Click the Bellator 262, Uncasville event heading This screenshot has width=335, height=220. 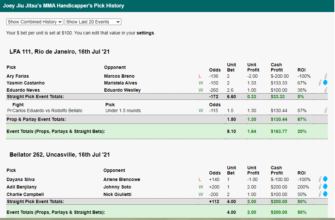tap(60, 155)
